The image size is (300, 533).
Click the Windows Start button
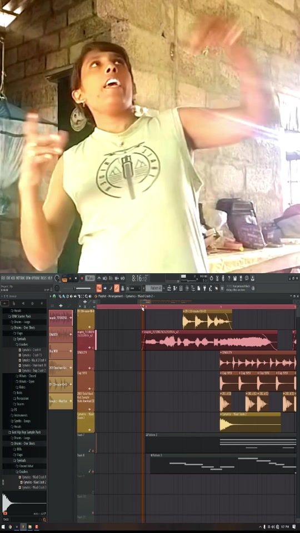pos(3,527)
